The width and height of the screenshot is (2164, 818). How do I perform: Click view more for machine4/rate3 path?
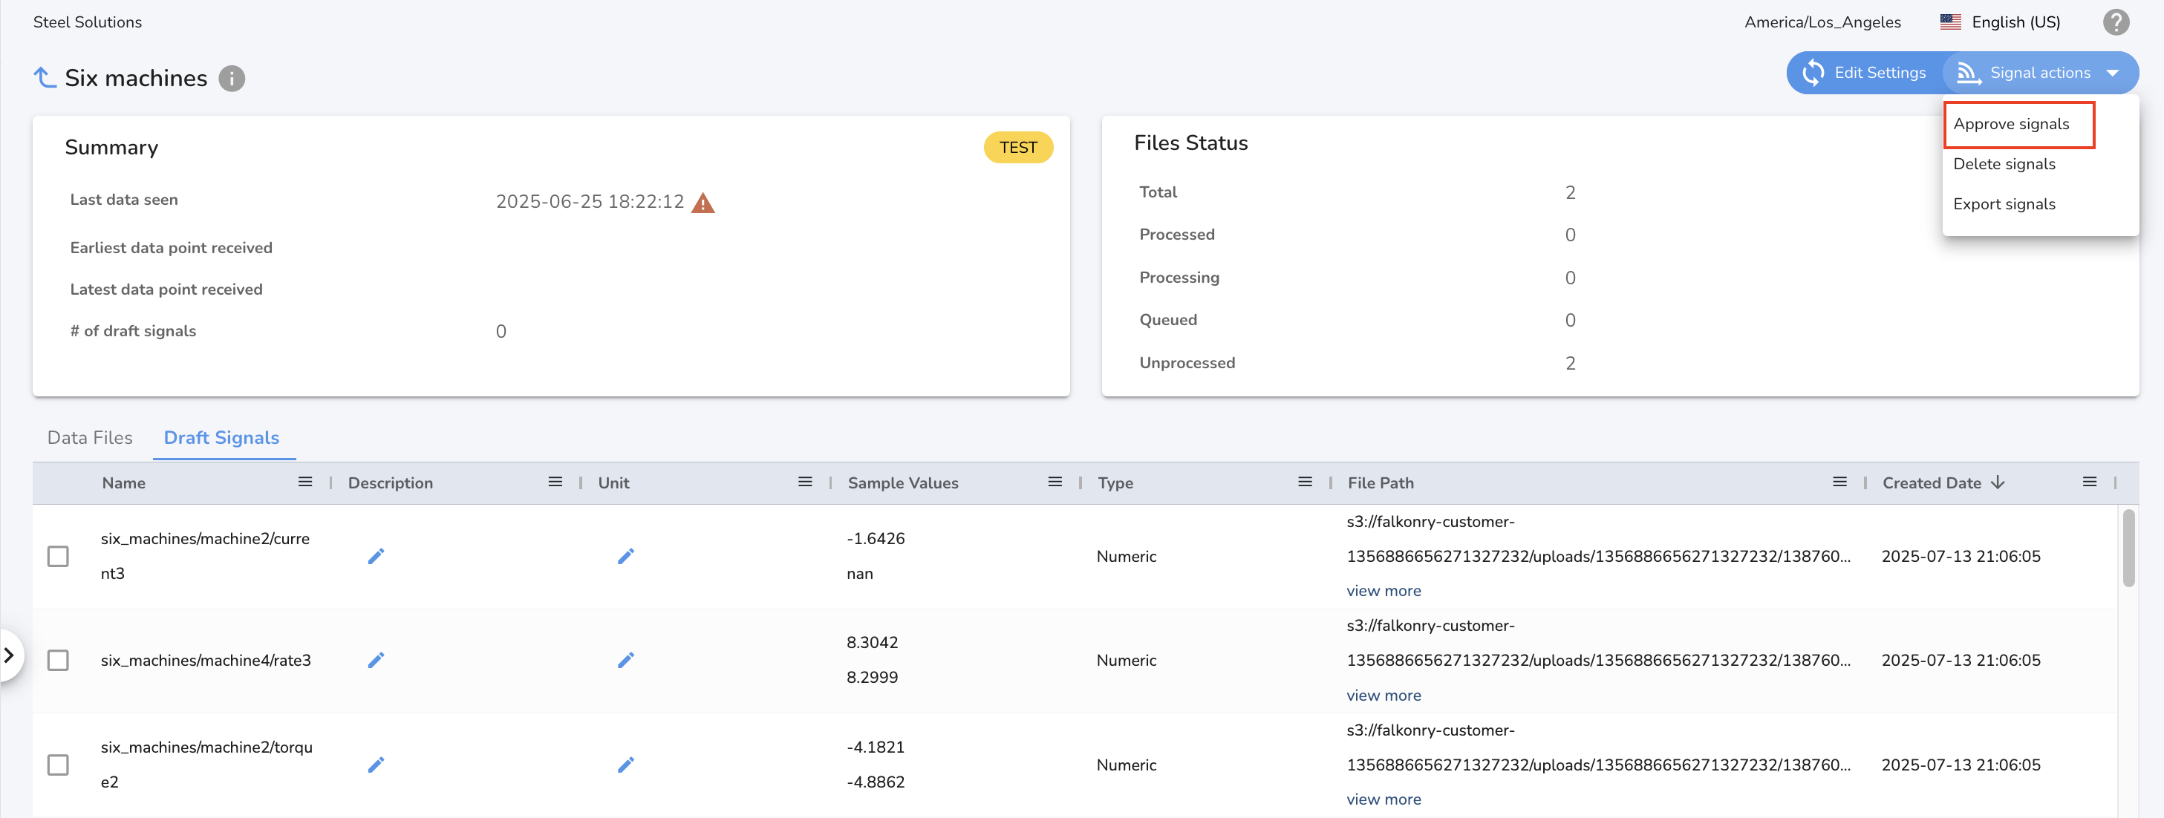1384,695
